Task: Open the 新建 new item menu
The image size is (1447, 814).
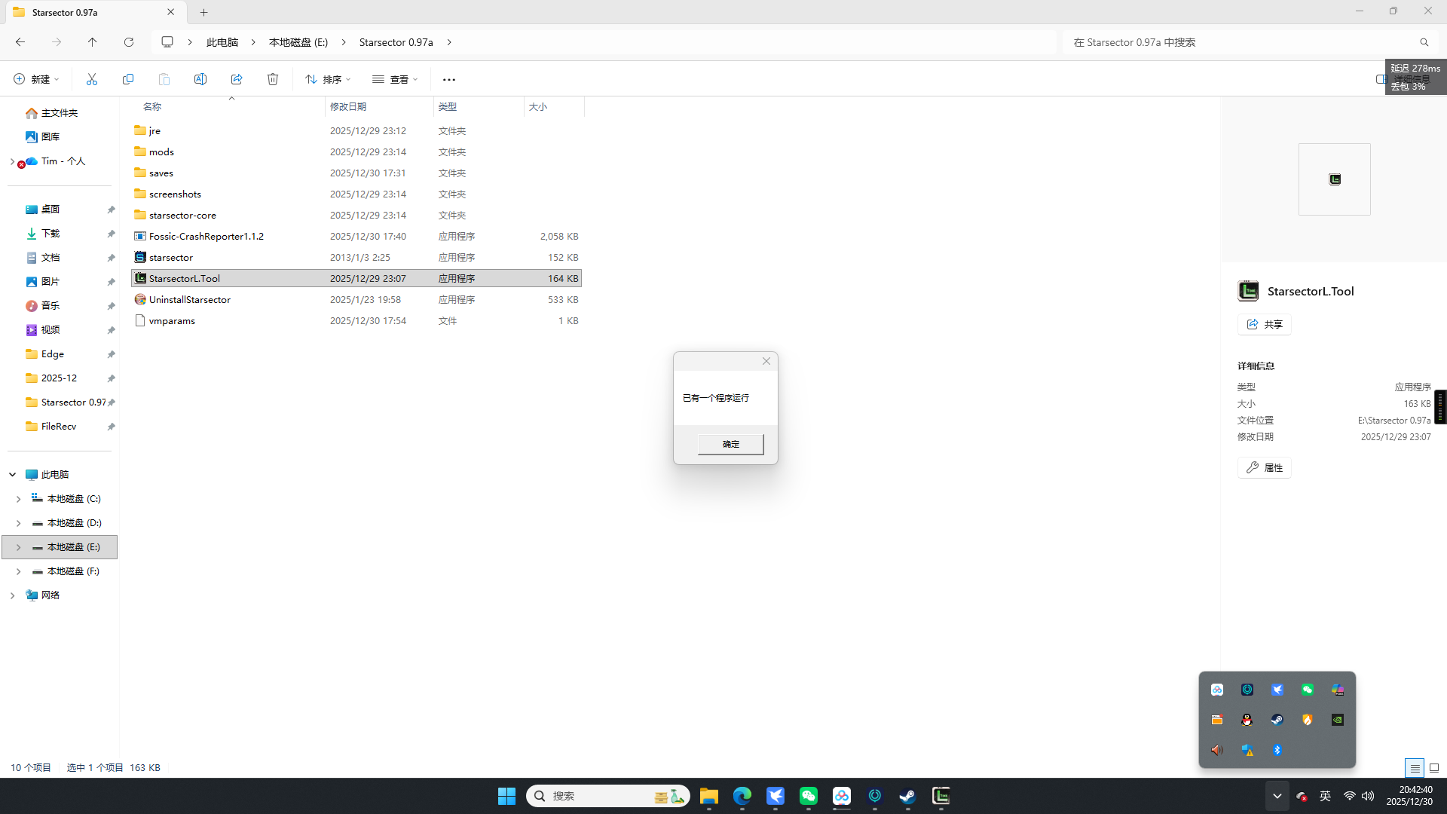Action: point(36,79)
